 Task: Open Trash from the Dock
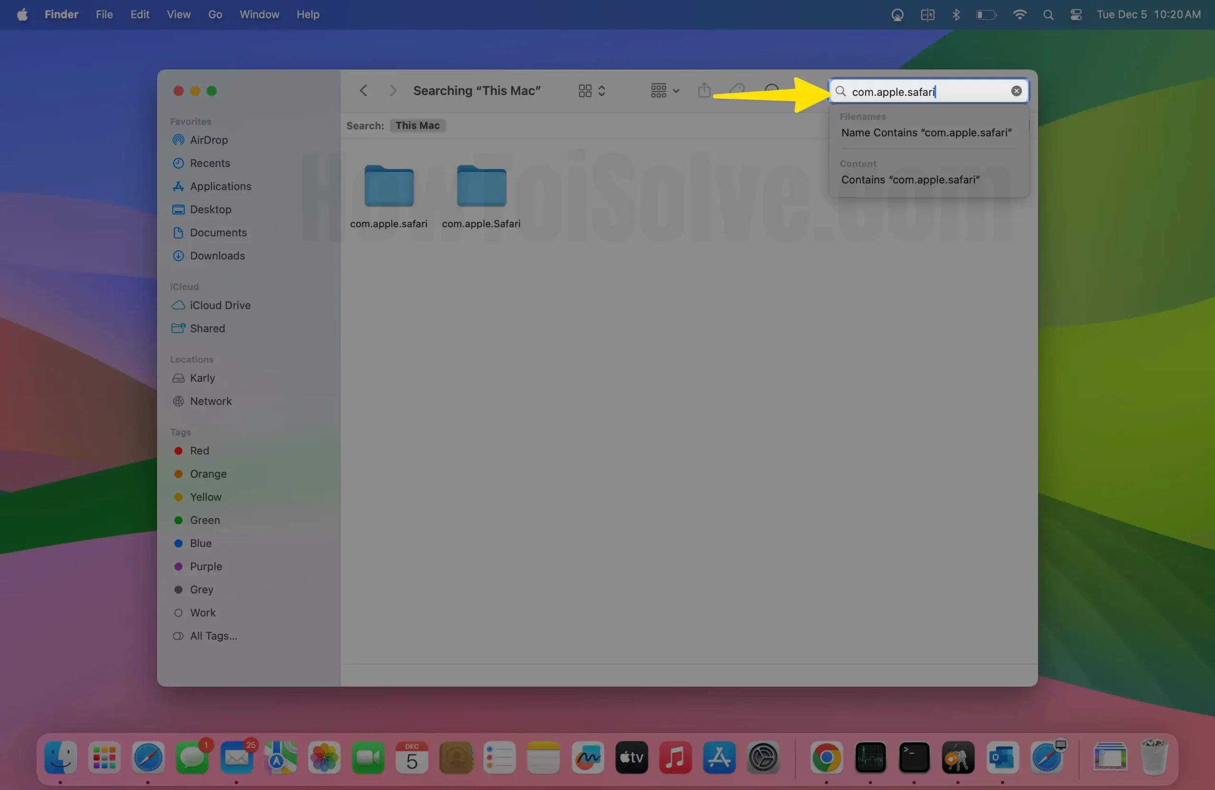(1154, 757)
